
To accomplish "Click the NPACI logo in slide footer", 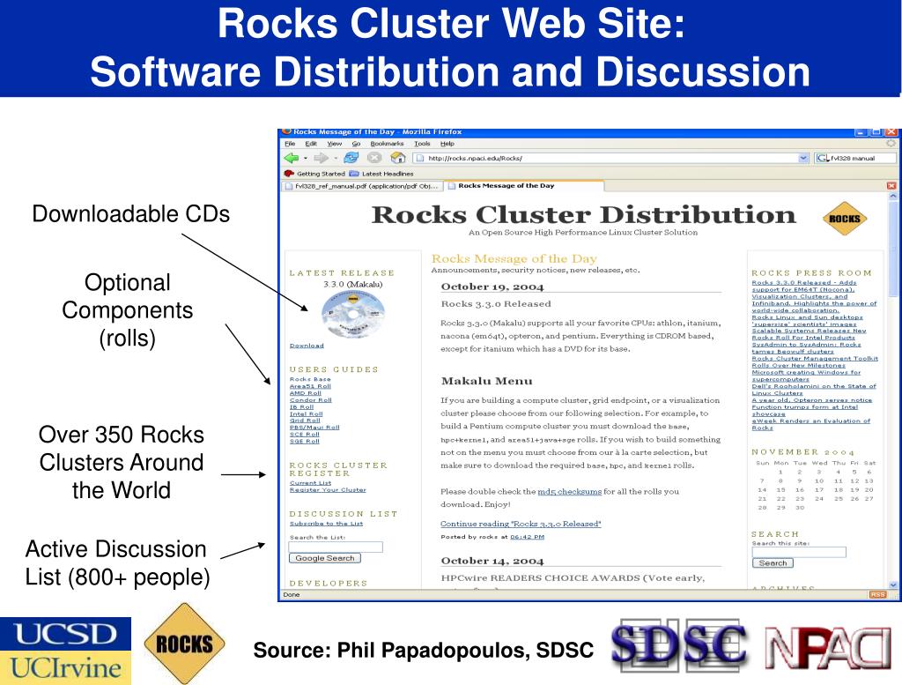I will (828, 648).
